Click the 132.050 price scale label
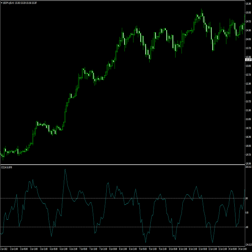 pos(248,93)
